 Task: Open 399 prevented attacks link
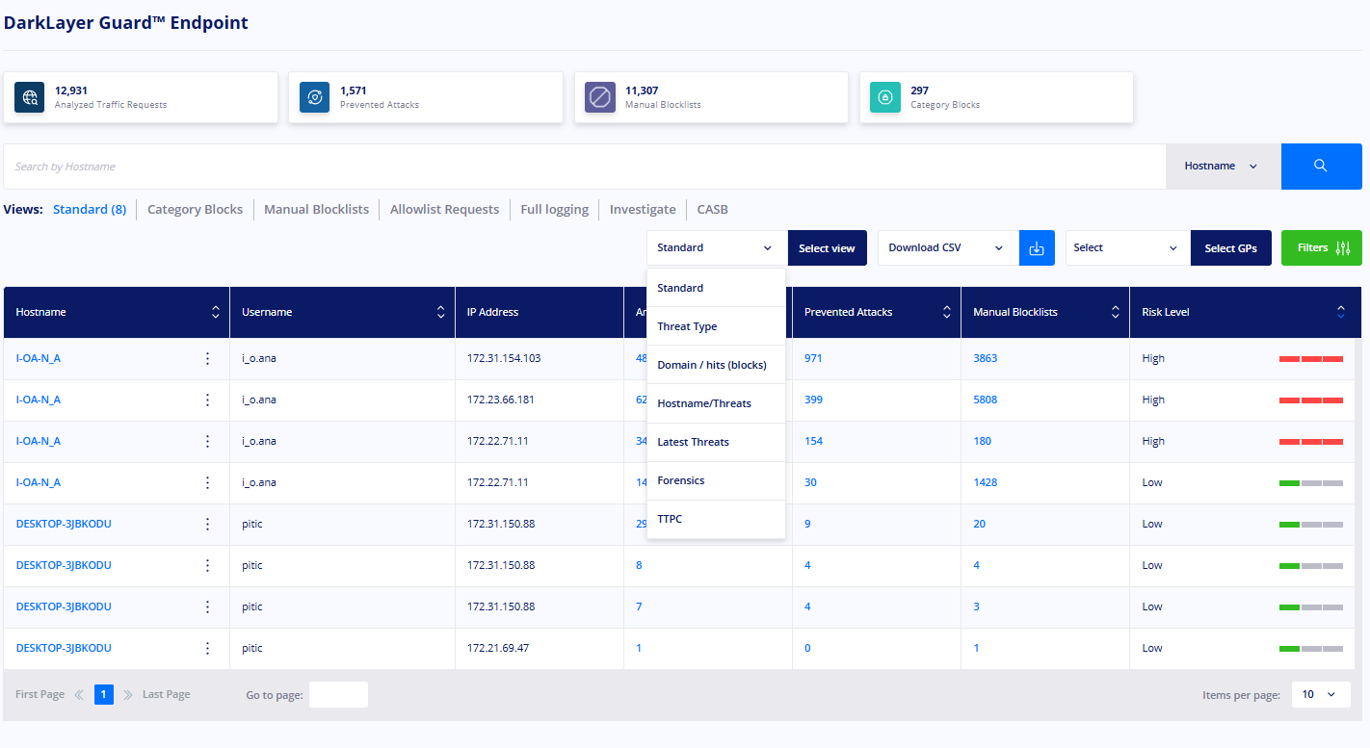(x=813, y=400)
